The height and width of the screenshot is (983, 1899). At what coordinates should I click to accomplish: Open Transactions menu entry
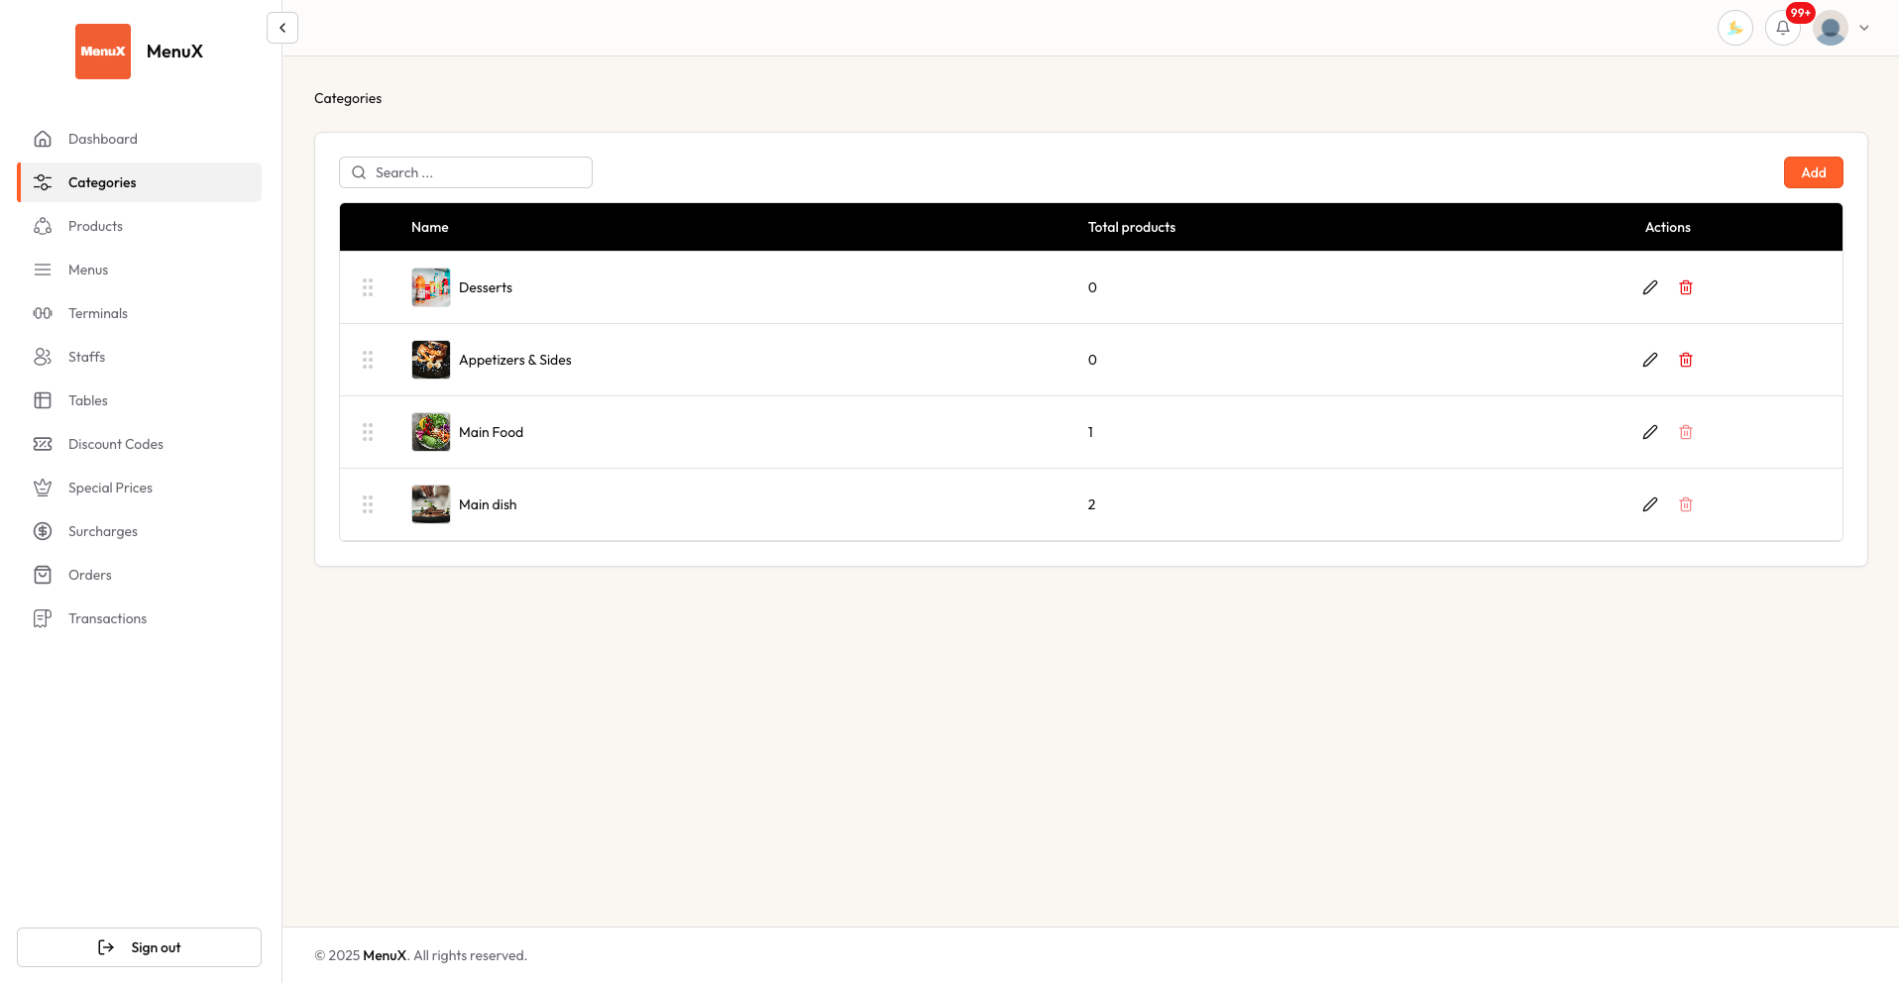139,618
